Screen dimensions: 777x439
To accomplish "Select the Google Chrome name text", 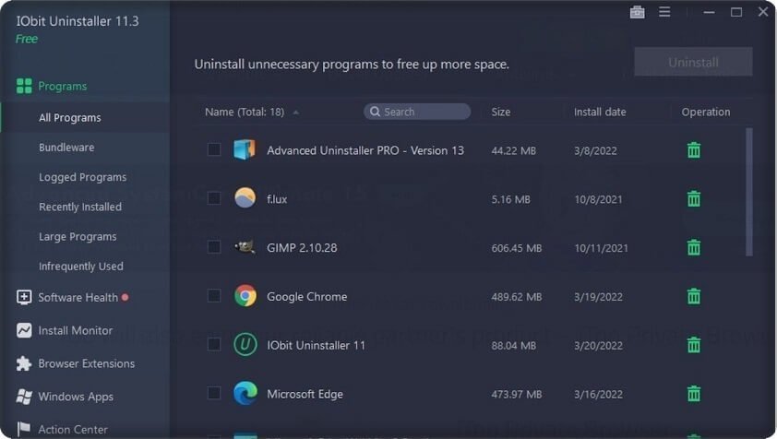I will 306,296.
